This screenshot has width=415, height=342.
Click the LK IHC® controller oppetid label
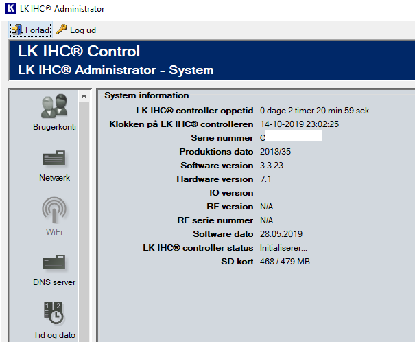195,111
